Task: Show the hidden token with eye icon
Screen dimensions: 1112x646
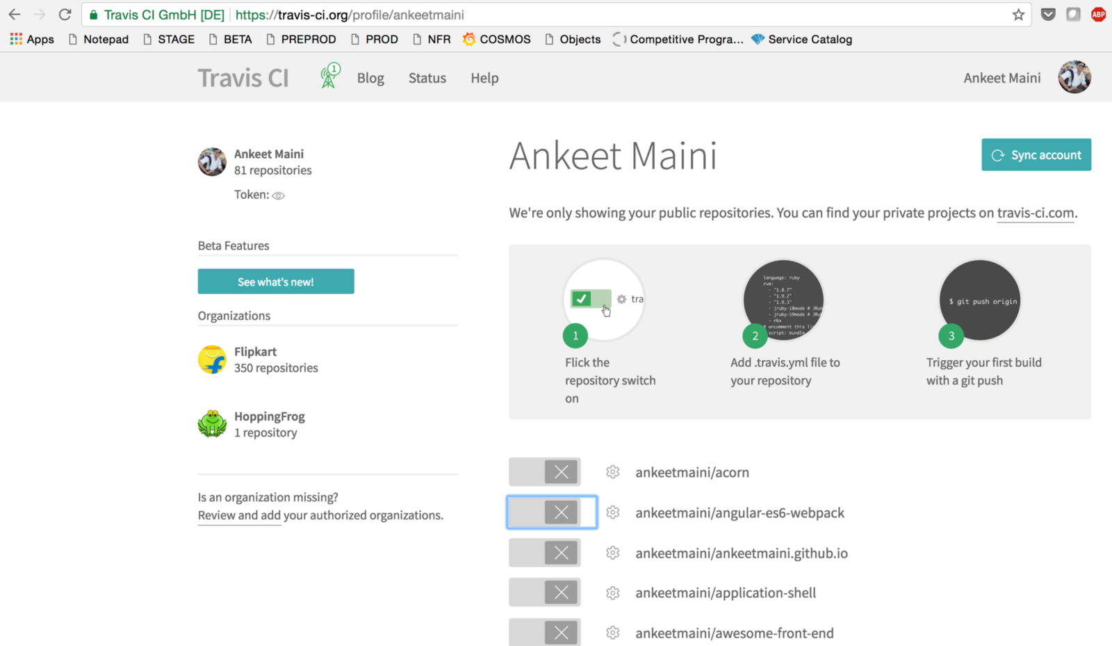Action: click(279, 195)
